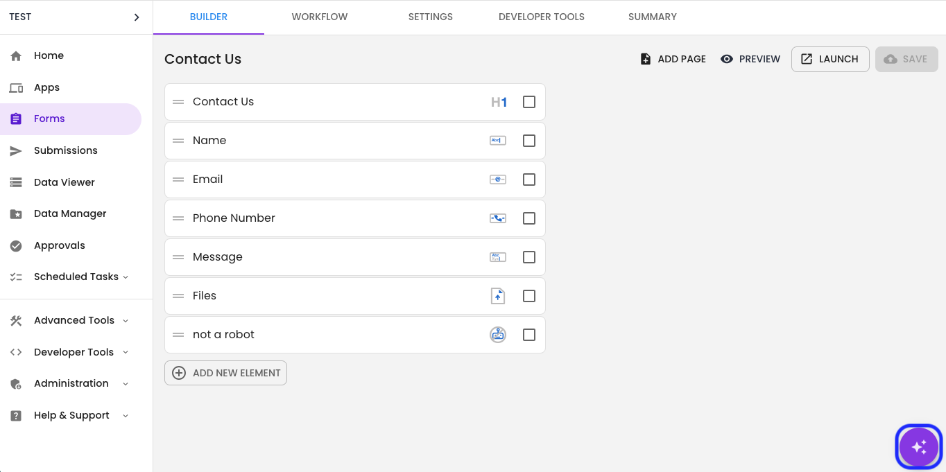Click ADD NEW ELEMENT button
The height and width of the screenshot is (472, 946).
click(225, 373)
